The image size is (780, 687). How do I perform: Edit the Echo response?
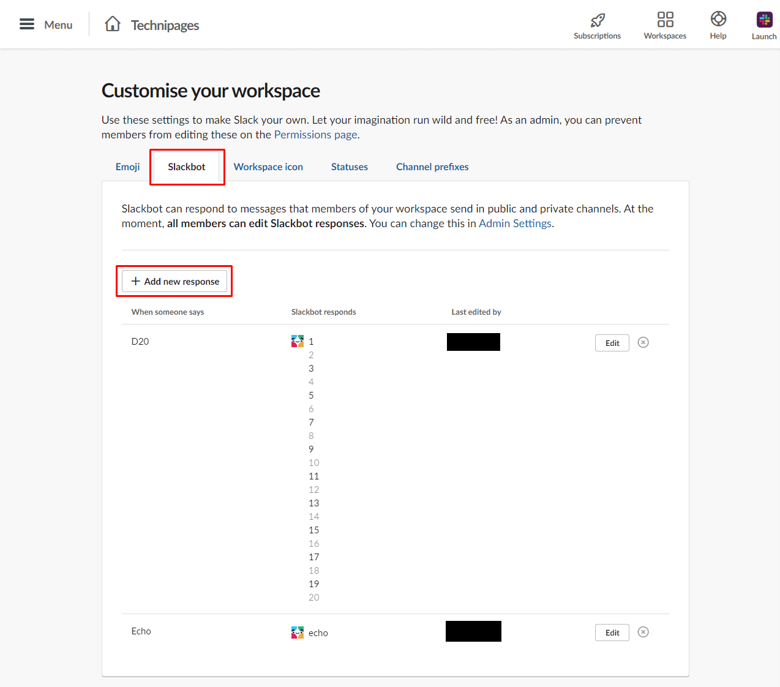tap(612, 633)
